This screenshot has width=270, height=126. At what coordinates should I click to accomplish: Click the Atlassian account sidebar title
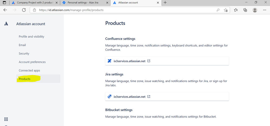click(x=31, y=24)
